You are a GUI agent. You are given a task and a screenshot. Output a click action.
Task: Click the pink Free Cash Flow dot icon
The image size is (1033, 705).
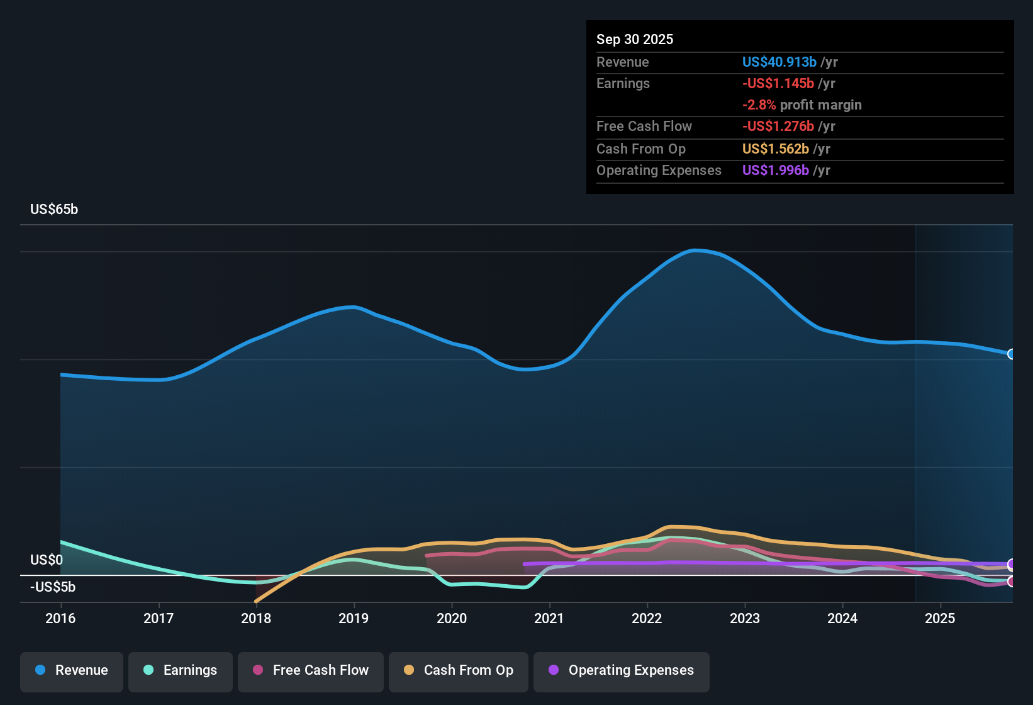(x=257, y=670)
